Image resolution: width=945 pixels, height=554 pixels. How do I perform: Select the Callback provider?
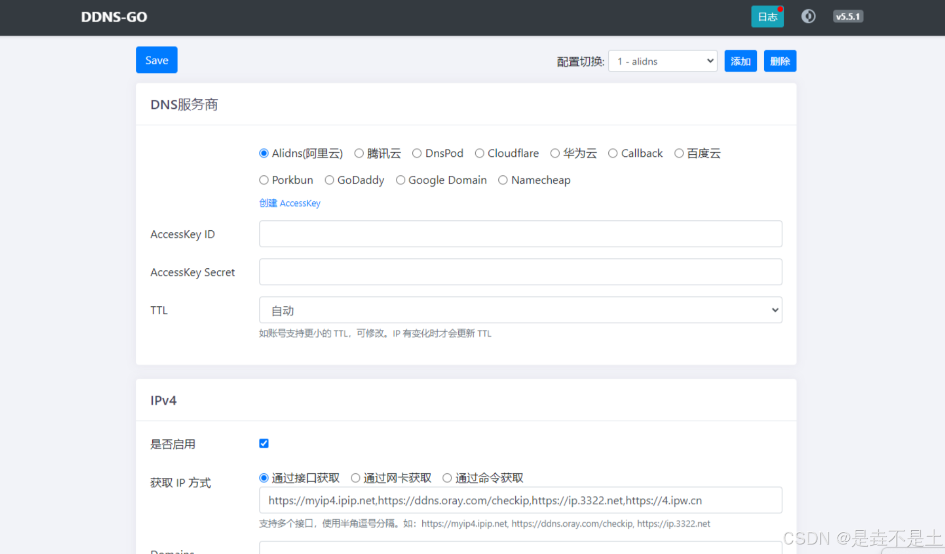pos(613,153)
